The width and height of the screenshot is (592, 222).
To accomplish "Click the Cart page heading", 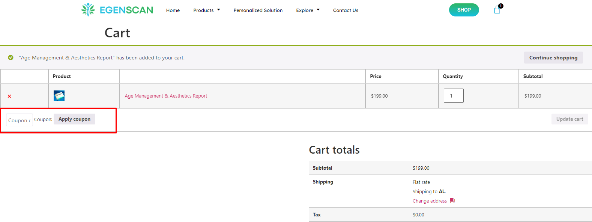I will [117, 33].
